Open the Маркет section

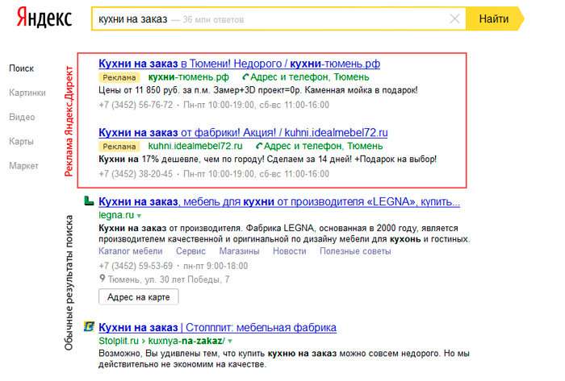tap(23, 166)
